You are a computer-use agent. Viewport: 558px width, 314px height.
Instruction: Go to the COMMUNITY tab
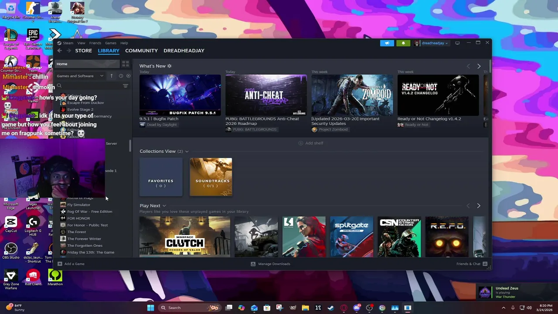coord(141,51)
